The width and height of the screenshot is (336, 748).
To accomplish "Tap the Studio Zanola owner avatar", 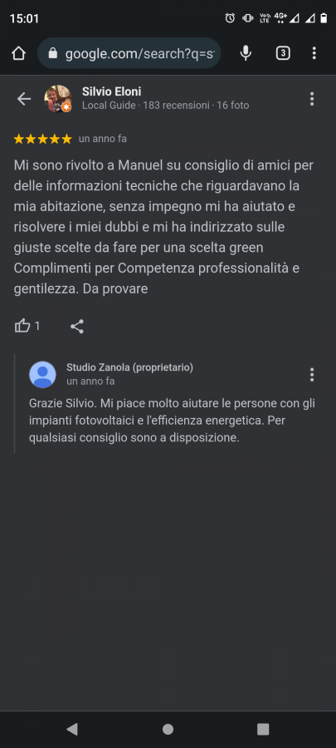I will click(43, 375).
